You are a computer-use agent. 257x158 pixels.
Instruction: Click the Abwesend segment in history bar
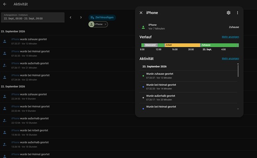click(x=151, y=45)
